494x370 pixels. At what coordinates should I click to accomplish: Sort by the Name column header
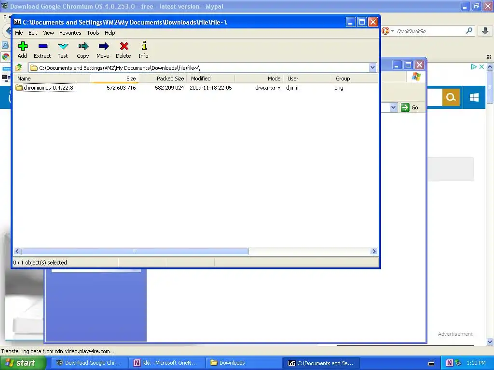coord(52,79)
